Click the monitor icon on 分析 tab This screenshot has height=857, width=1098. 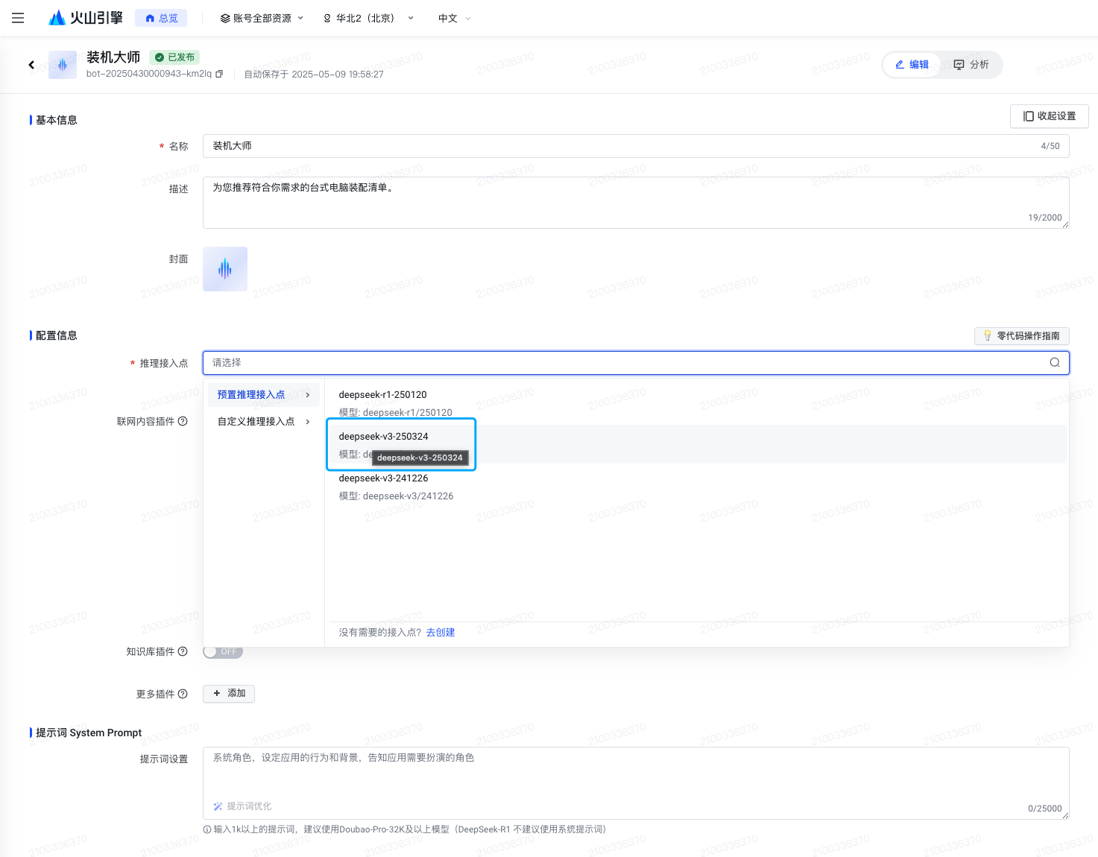pos(959,65)
